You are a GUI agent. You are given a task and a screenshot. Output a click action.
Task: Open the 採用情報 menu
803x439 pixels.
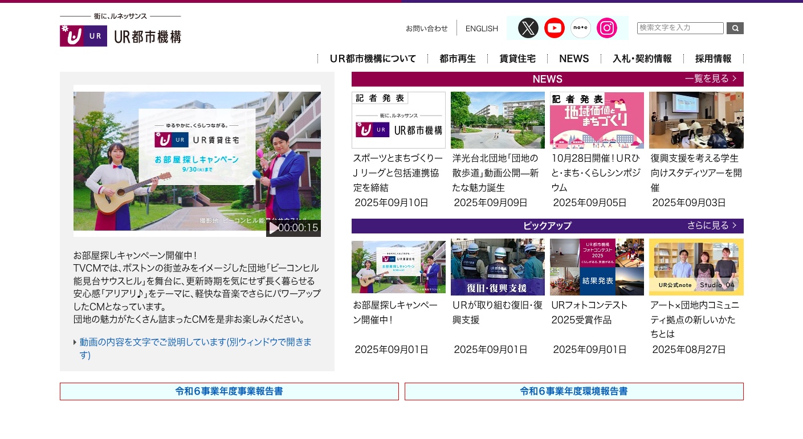click(712, 58)
